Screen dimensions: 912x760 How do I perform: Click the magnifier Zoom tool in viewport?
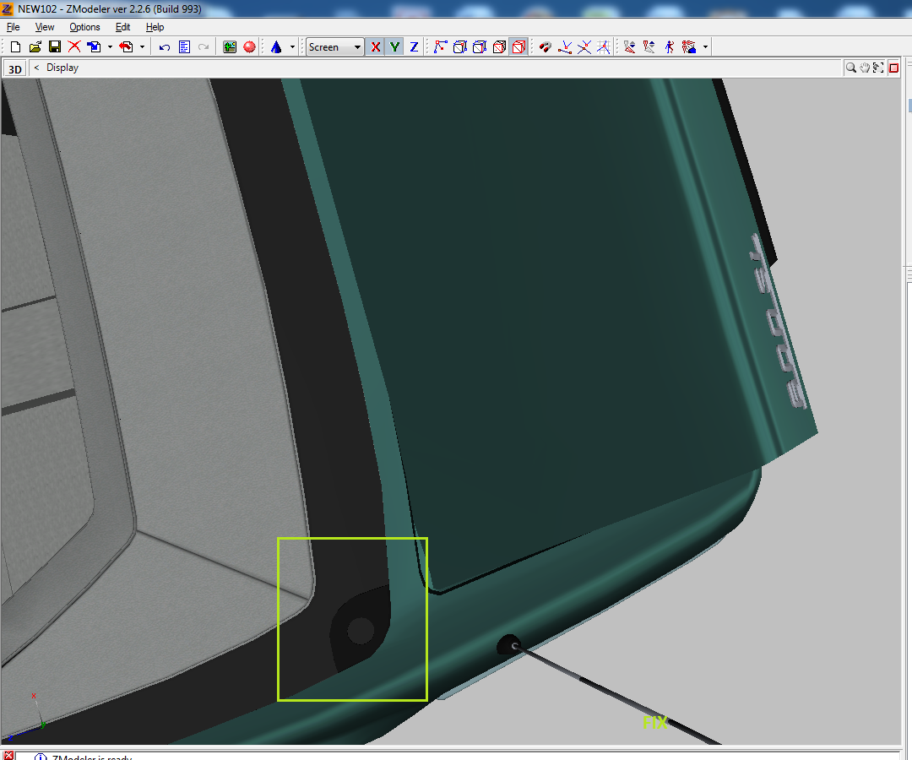point(851,68)
